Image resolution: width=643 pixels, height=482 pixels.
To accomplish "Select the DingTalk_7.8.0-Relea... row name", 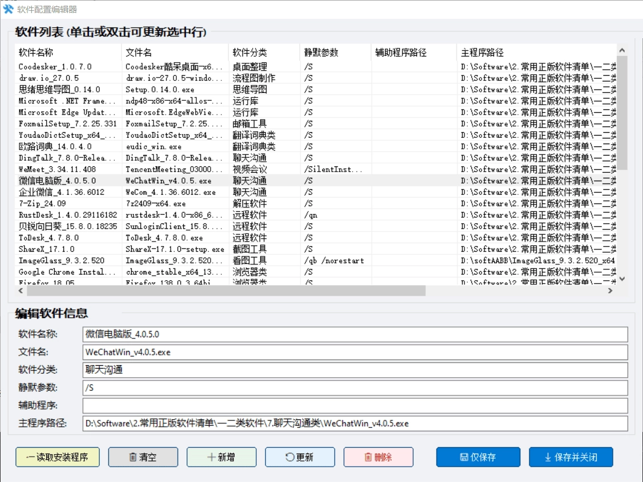I will point(67,158).
